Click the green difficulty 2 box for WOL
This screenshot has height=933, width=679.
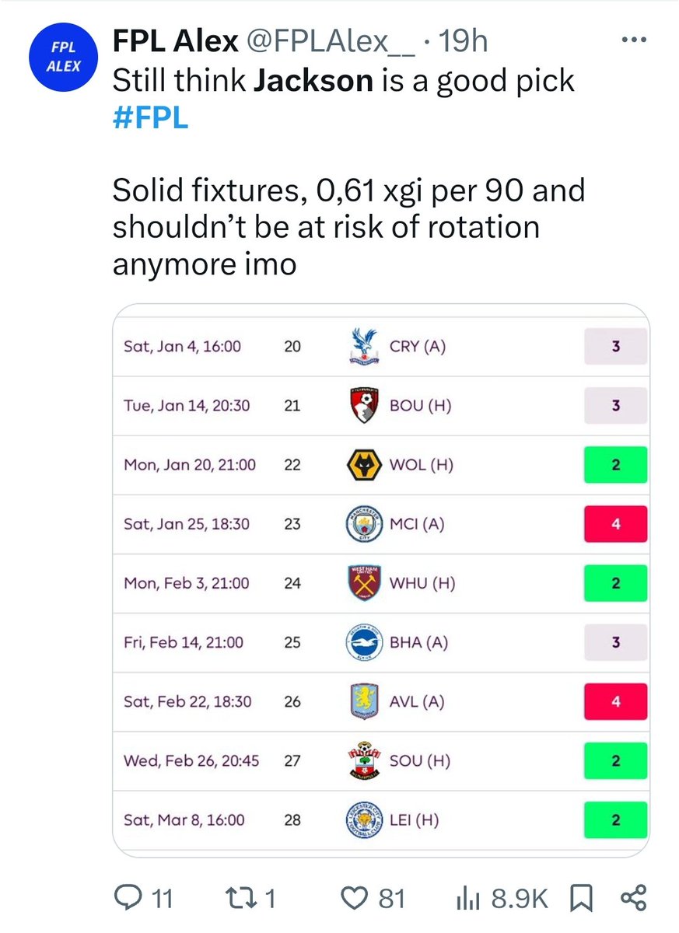click(x=615, y=465)
